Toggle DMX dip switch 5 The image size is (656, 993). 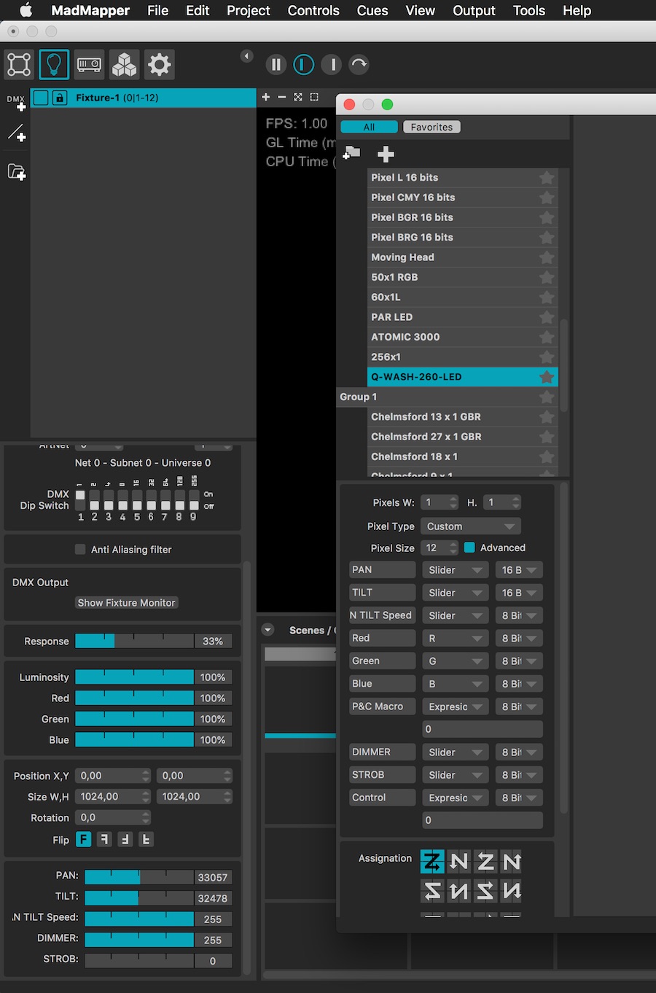pyautogui.click(x=137, y=500)
